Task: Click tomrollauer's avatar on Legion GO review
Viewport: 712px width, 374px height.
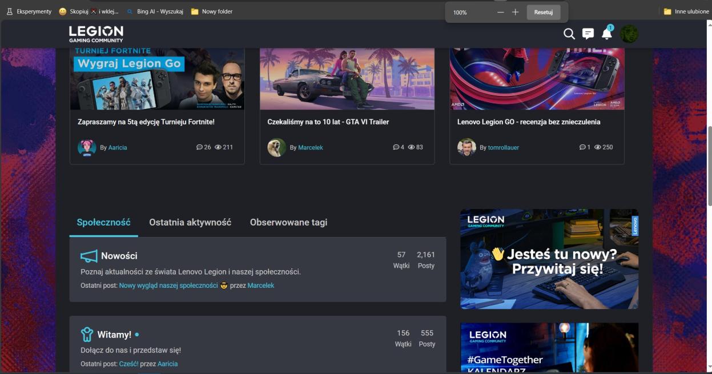Action: [466, 147]
